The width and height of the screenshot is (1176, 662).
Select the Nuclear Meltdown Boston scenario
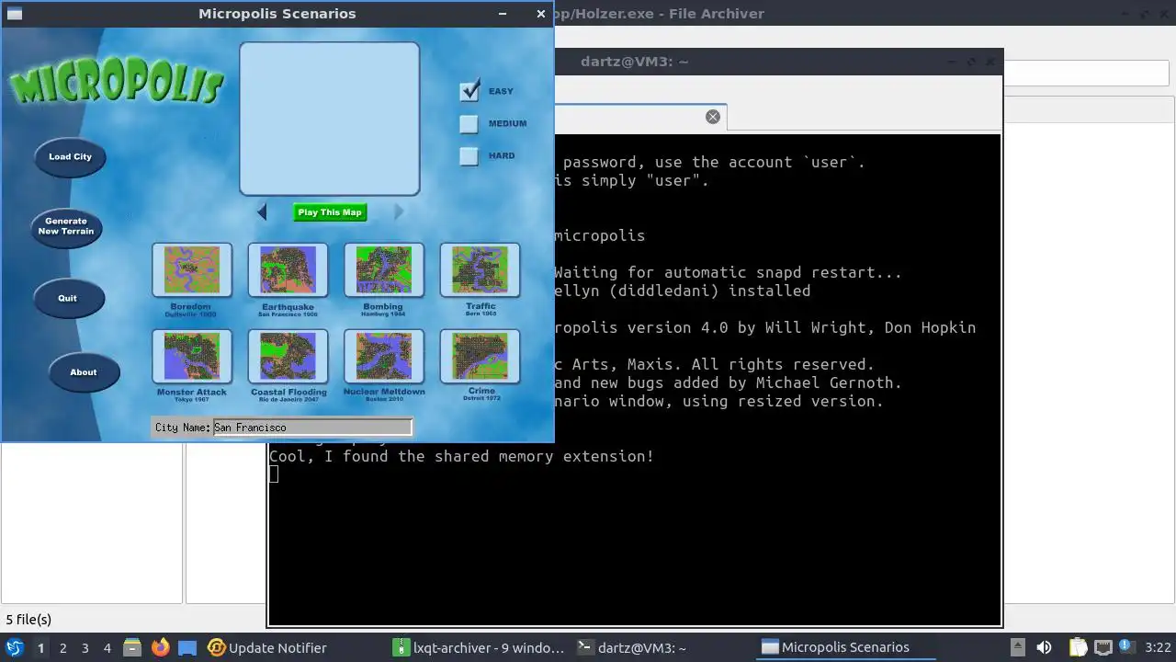[x=383, y=356]
